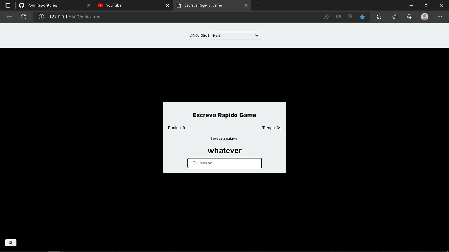Open the browser Settings and more menu
The height and width of the screenshot is (252, 449).
tap(439, 16)
